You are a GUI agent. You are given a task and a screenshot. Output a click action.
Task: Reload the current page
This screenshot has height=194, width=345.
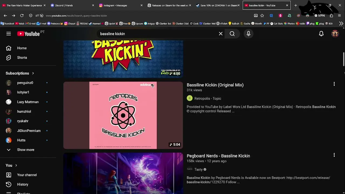point(22,16)
